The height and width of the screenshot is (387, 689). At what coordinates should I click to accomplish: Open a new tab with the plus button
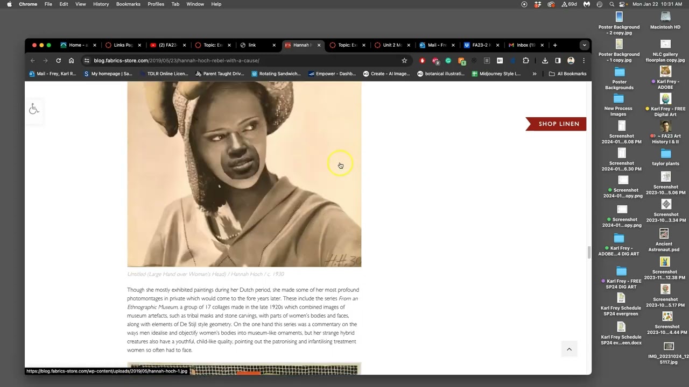[555, 45]
